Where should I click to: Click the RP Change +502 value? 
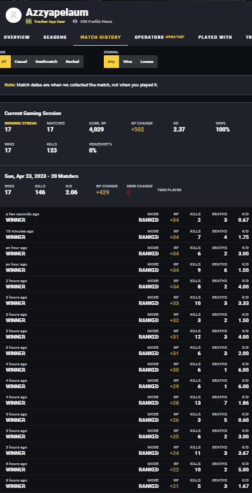point(137,130)
